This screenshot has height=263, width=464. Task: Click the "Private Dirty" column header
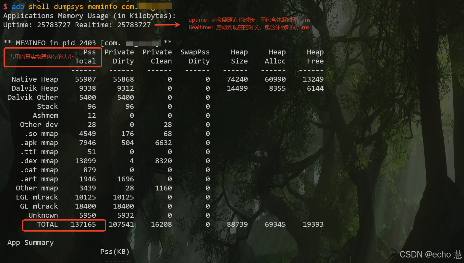tap(119, 56)
